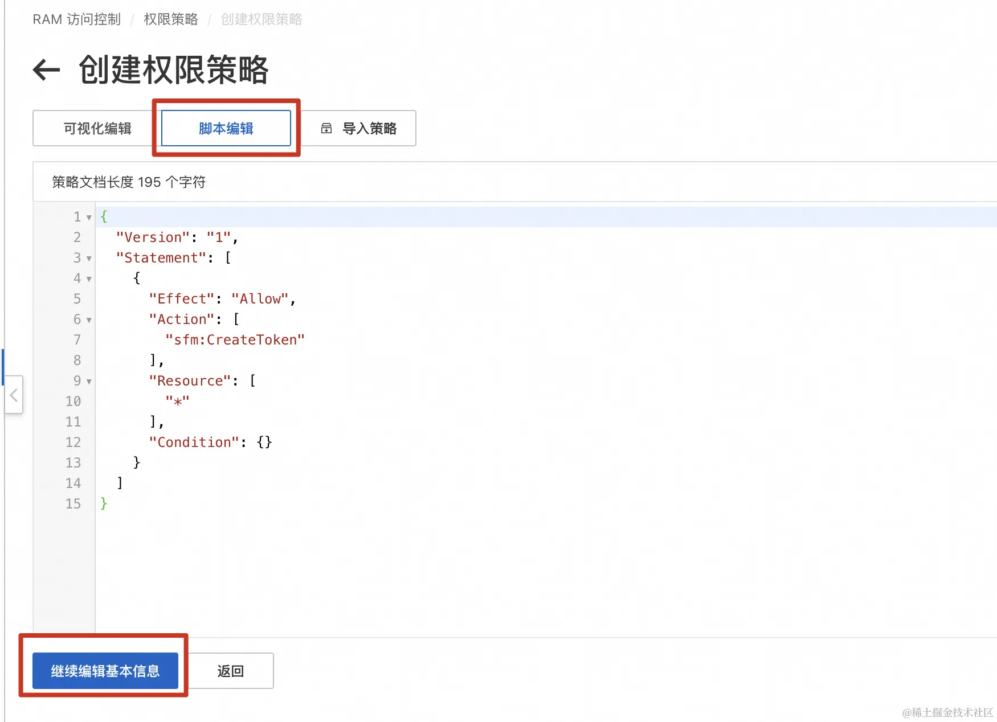Go back using the left arrow icon

click(47, 70)
